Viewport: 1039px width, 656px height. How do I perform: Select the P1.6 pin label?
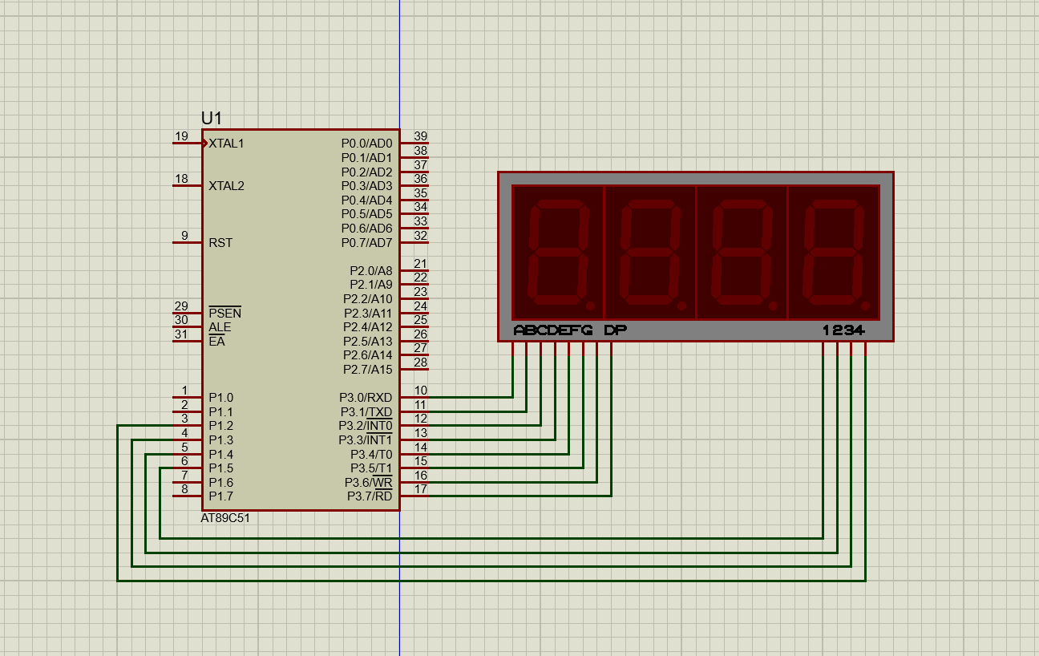click(221, 483)
